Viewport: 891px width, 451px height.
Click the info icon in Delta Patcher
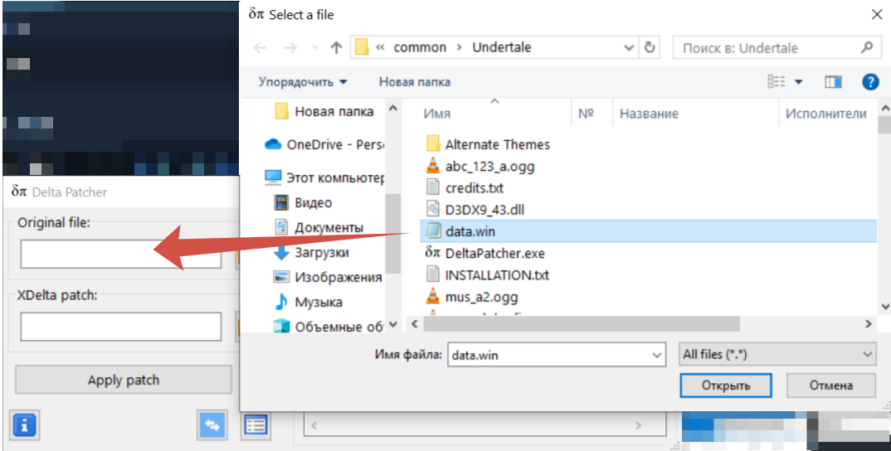(24, 424)
